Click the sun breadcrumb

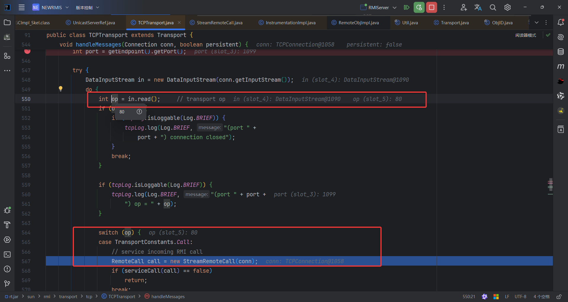coord(31,297)
